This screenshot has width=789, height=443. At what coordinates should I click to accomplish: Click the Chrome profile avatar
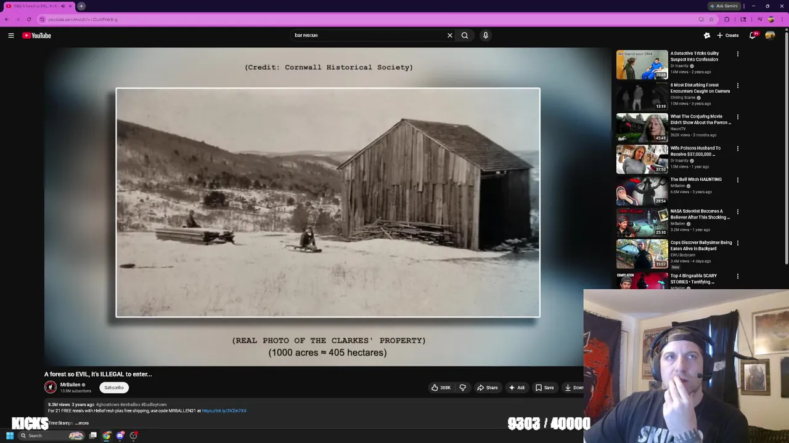[x=771, y=19]
